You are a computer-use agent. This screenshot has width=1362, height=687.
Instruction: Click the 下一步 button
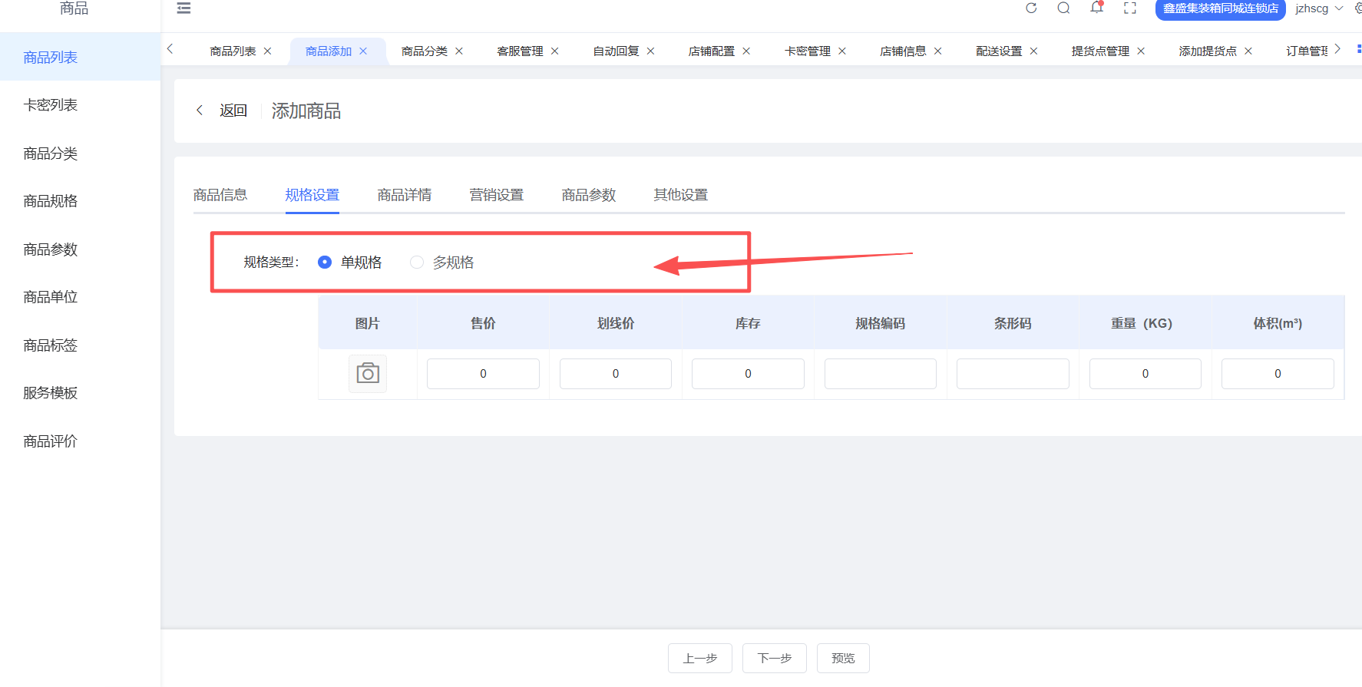pyautogui.click(x=775, y=659)
